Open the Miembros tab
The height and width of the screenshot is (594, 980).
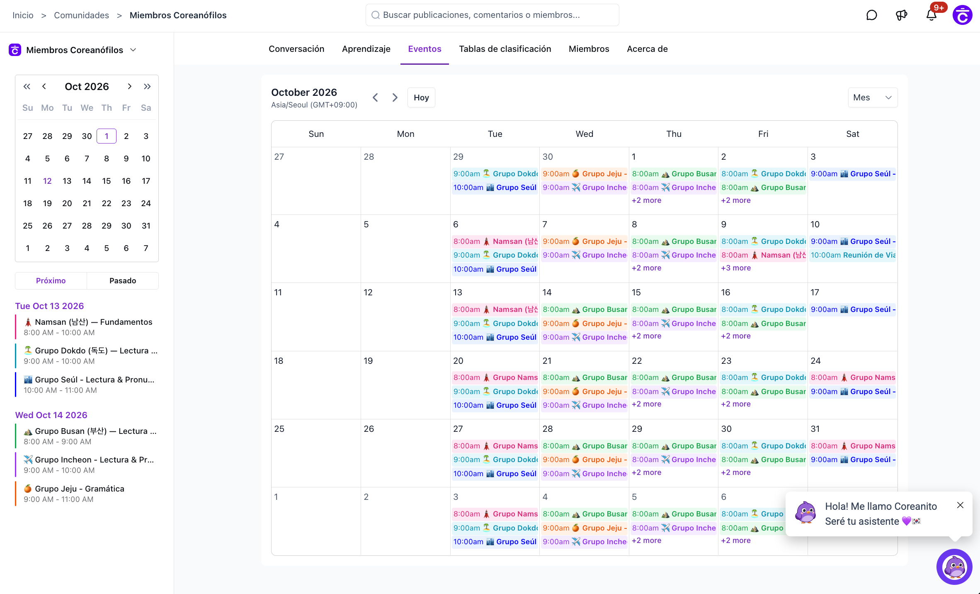click(589, 49)
